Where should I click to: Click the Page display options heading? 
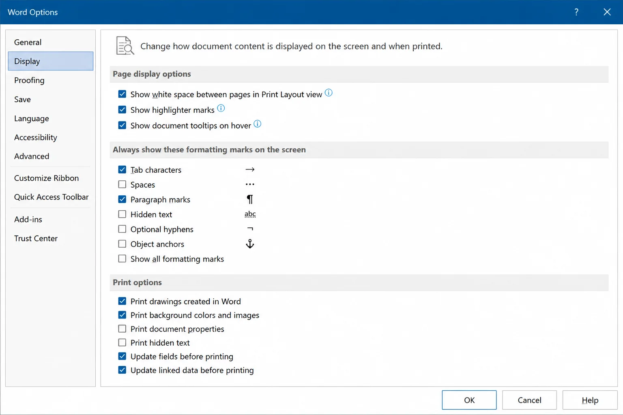152,74
